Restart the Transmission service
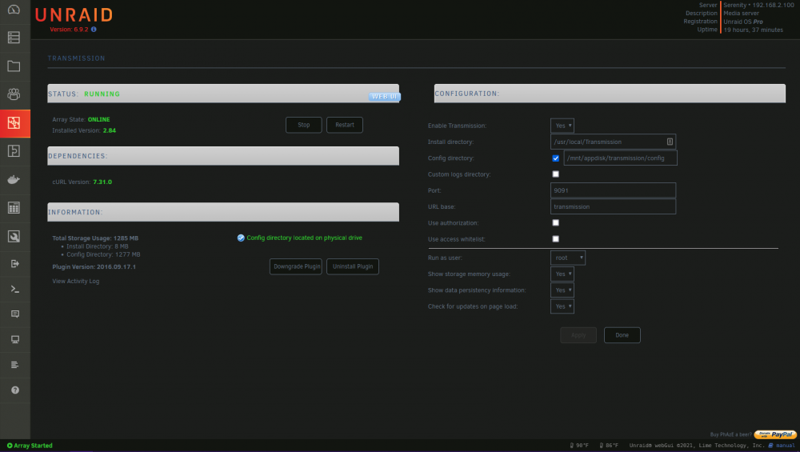The width and height of the screenshot is (800, 452). click(x=344, y=125)
